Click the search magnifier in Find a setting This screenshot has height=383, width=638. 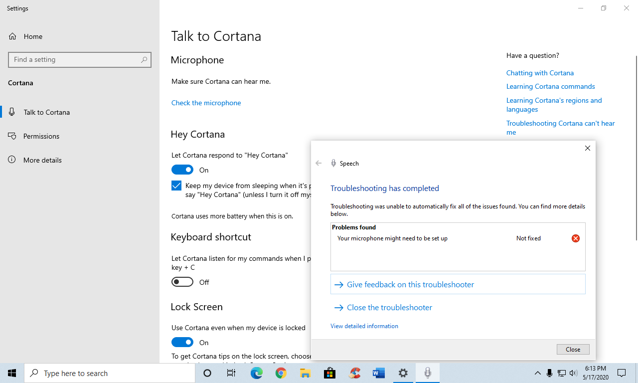tap(144, 59)
